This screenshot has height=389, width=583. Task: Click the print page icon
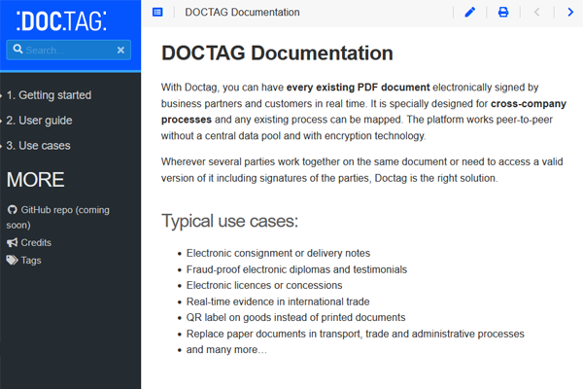(503, 13)
